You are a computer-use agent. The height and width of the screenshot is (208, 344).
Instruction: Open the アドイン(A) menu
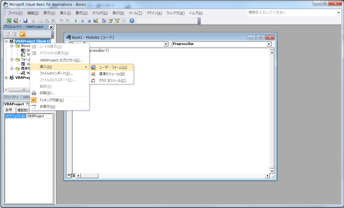154,13
